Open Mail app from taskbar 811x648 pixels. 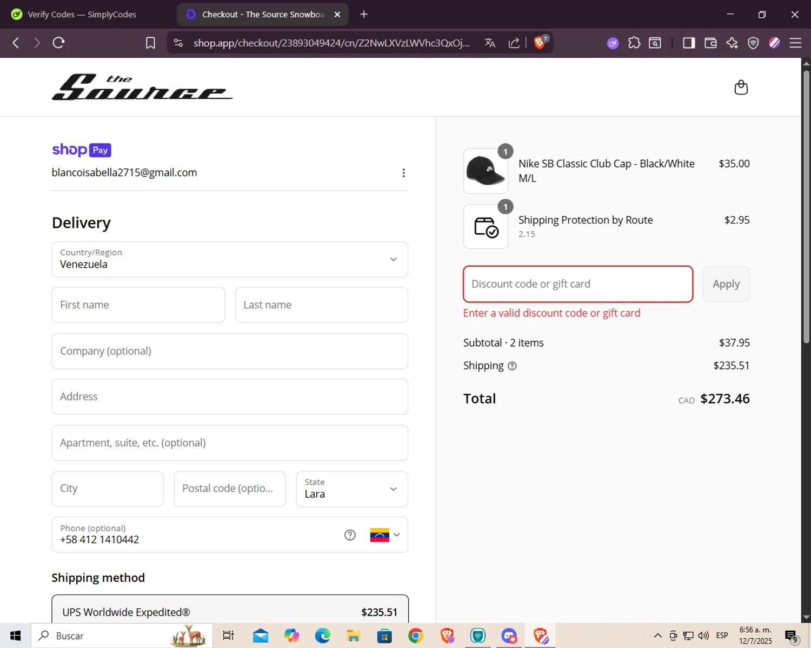pos(261,636)
